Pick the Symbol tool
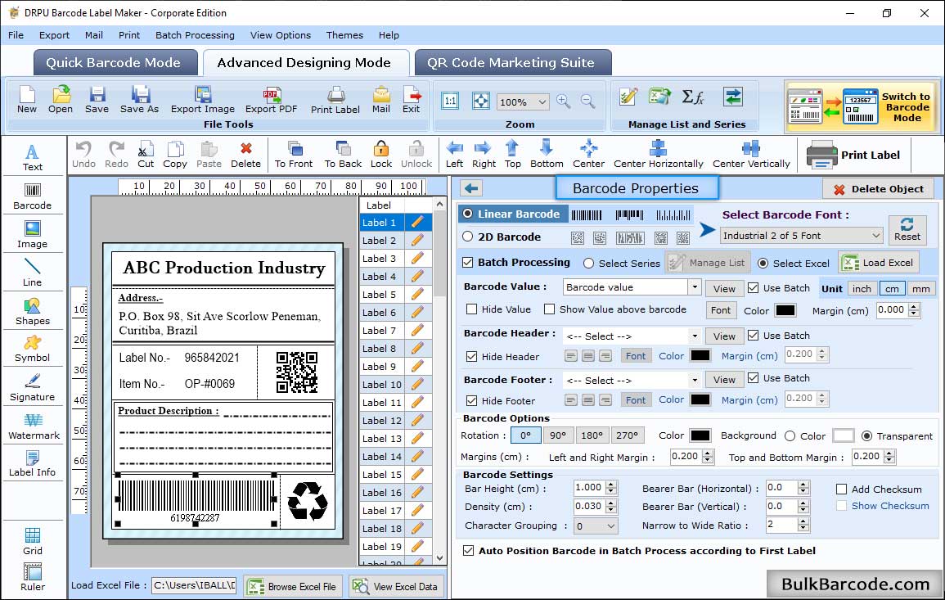Screen dimensions: 945x600 click(x=33, y=350)
